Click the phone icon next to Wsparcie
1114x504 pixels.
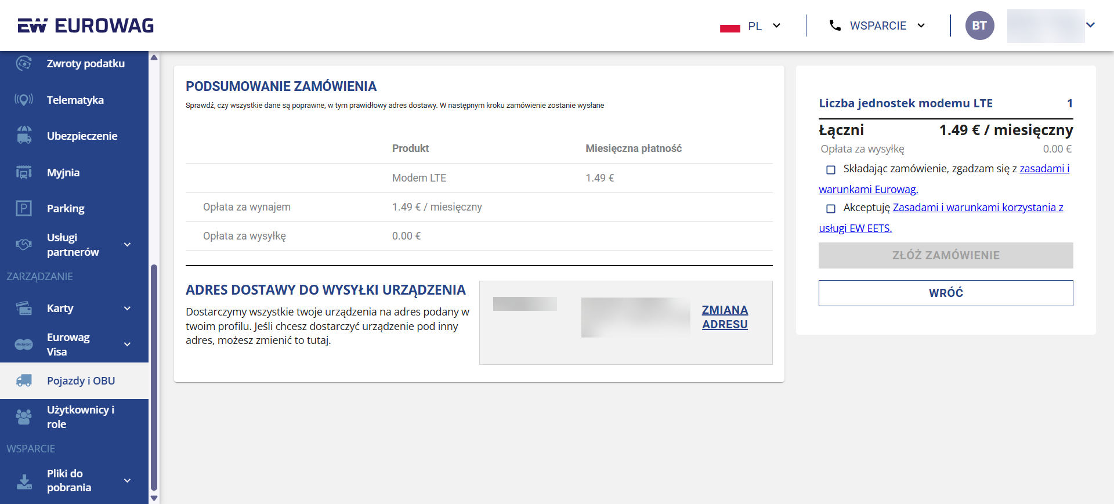[x=835, y=26]
